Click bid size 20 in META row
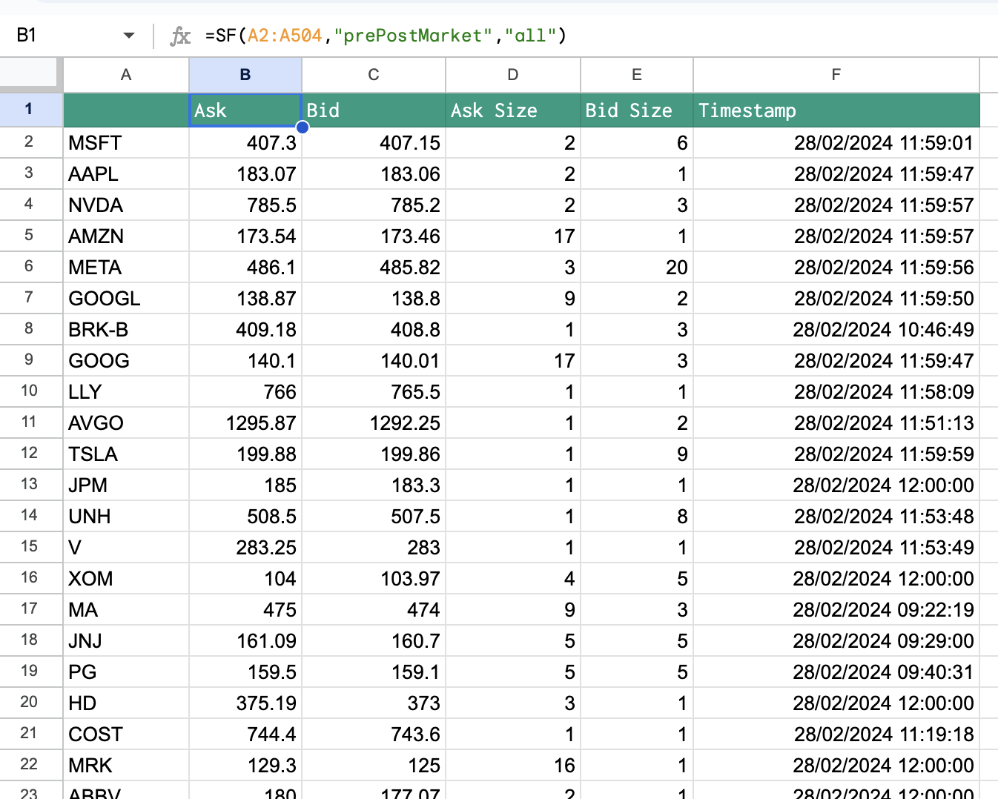 [x=637, y=267]
